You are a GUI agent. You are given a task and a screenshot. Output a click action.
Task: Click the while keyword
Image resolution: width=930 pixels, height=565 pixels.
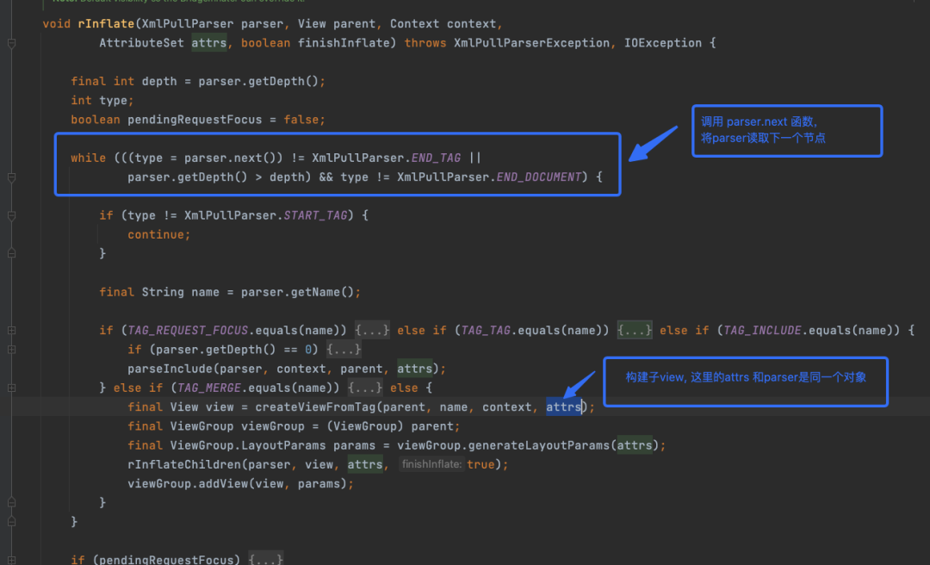pyautogui.click(x=89, y=158)
